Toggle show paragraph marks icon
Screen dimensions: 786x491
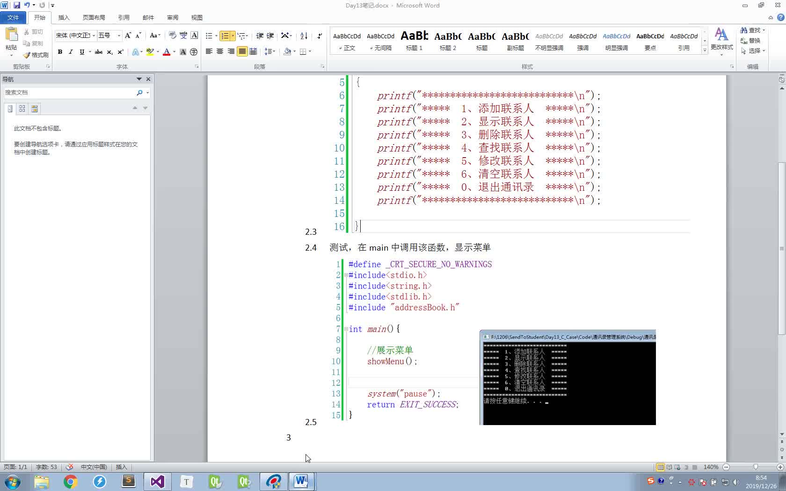(x=320, y=36)
